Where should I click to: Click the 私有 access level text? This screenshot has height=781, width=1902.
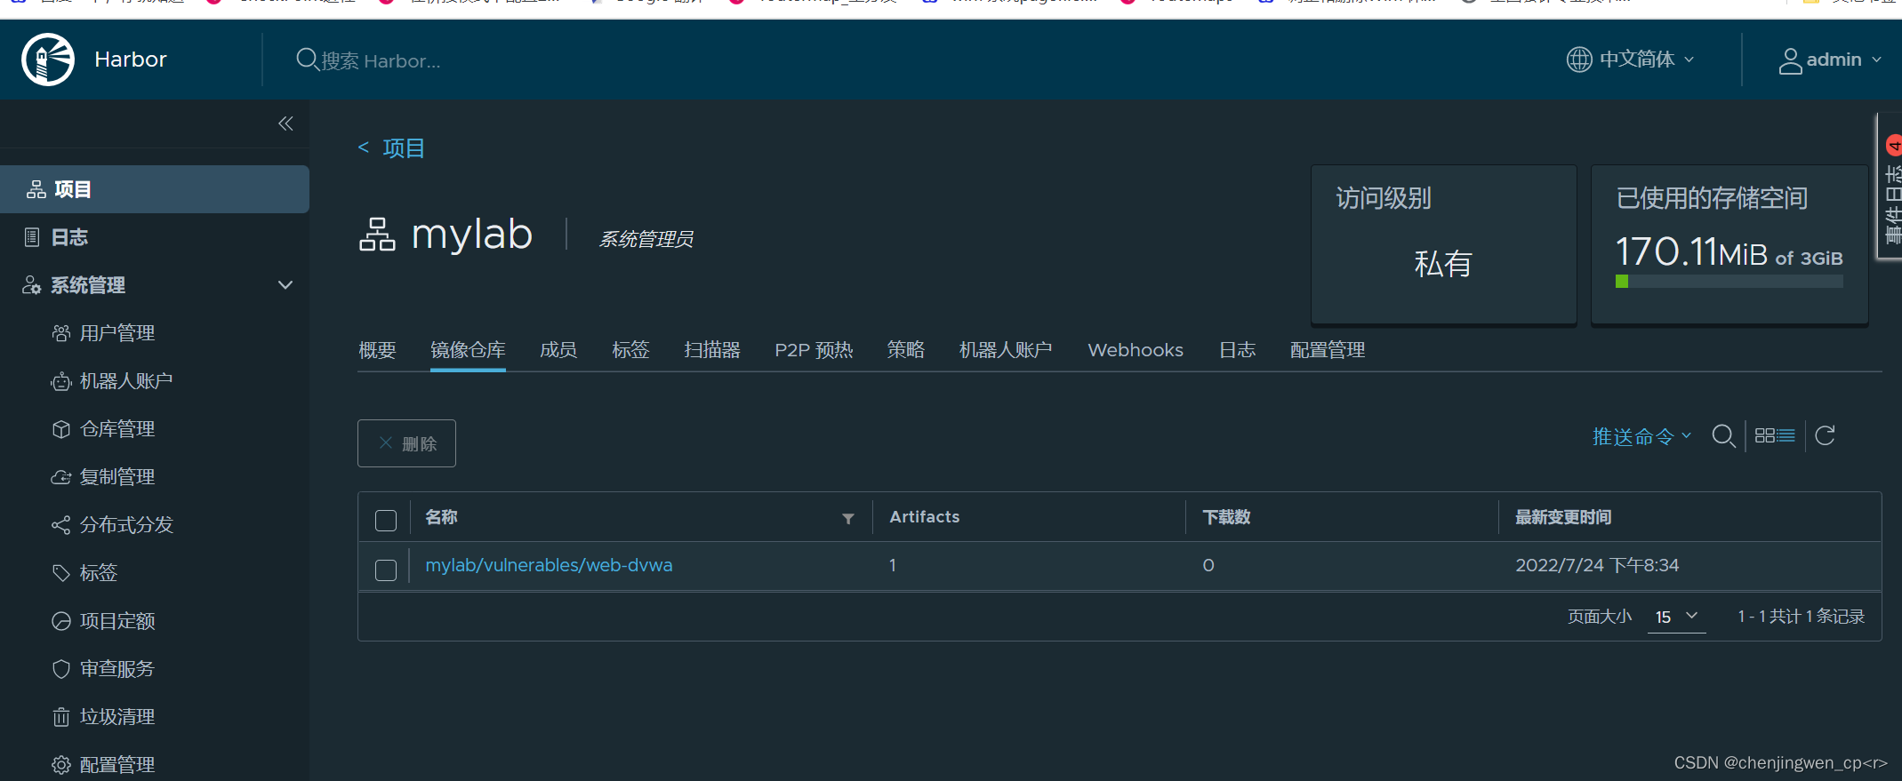[x=1443, y=264]
